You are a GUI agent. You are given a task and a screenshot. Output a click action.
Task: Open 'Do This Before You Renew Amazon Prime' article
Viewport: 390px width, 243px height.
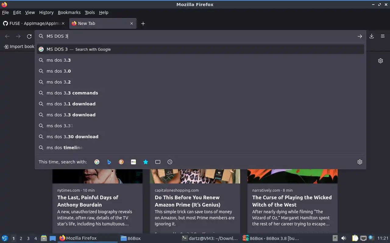coord(188,201)
